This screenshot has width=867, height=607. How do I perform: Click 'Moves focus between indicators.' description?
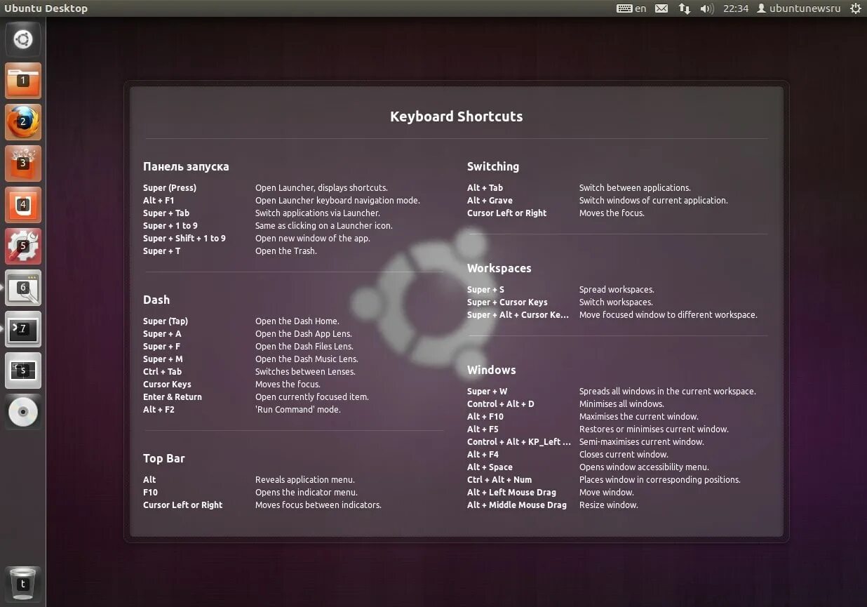click(x=318, y=505)
